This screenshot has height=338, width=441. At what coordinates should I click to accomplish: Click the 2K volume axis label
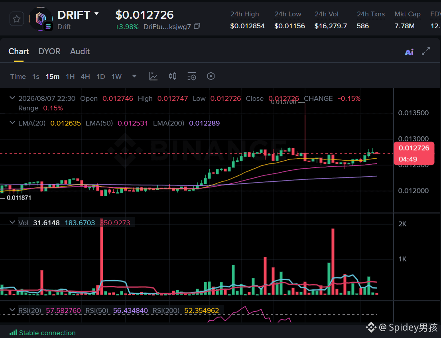point(402,224)
